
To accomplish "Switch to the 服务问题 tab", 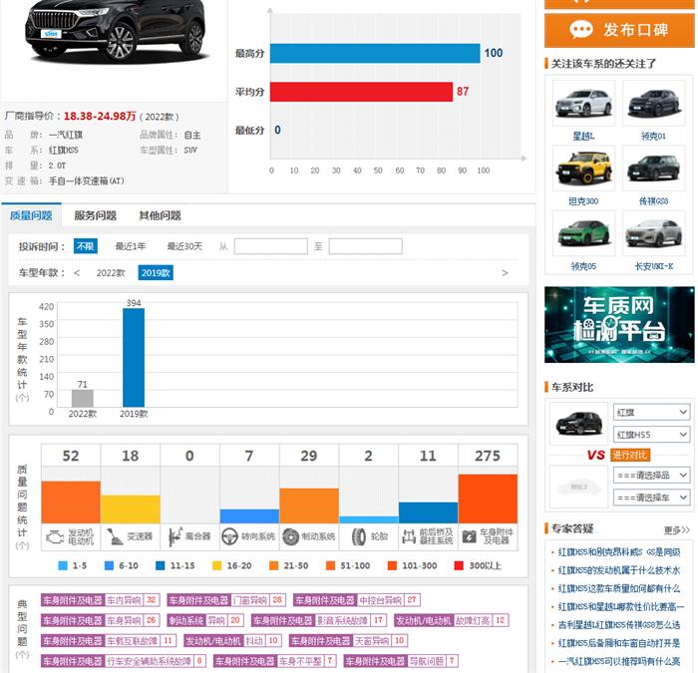I will tap(96, 216).
